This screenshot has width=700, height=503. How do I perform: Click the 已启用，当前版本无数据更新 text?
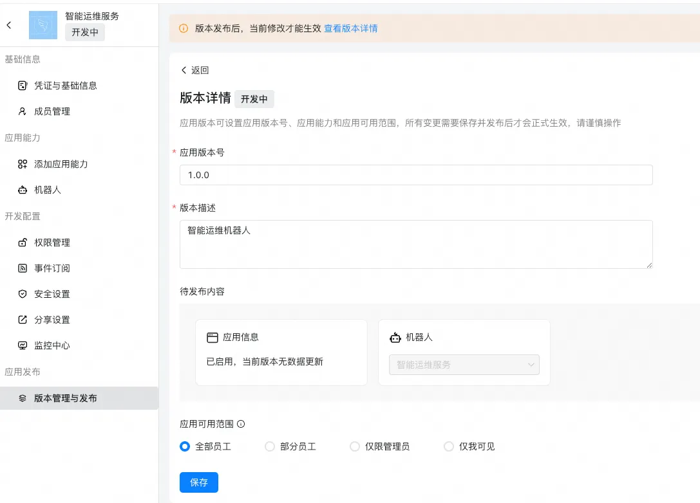(x=265, y=361)
